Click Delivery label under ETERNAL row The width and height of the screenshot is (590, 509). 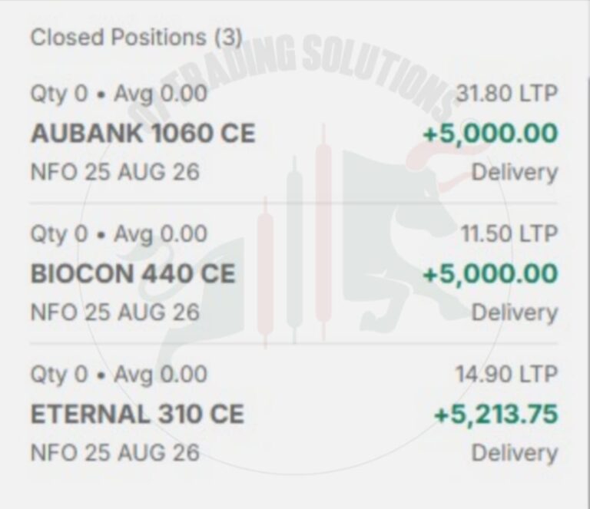click(x=515, y=453)
